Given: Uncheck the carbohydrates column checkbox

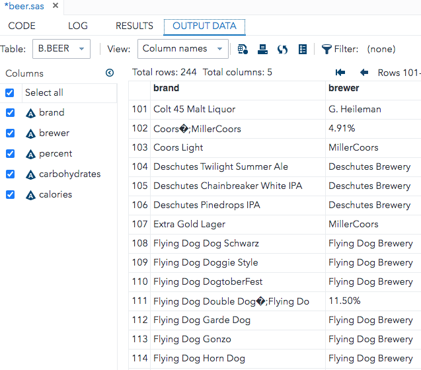Looking at the screenshot, I should (x=10, y=174).
